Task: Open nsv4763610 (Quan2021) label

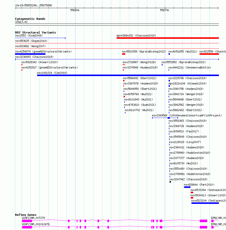Action: tap(140, 105)
